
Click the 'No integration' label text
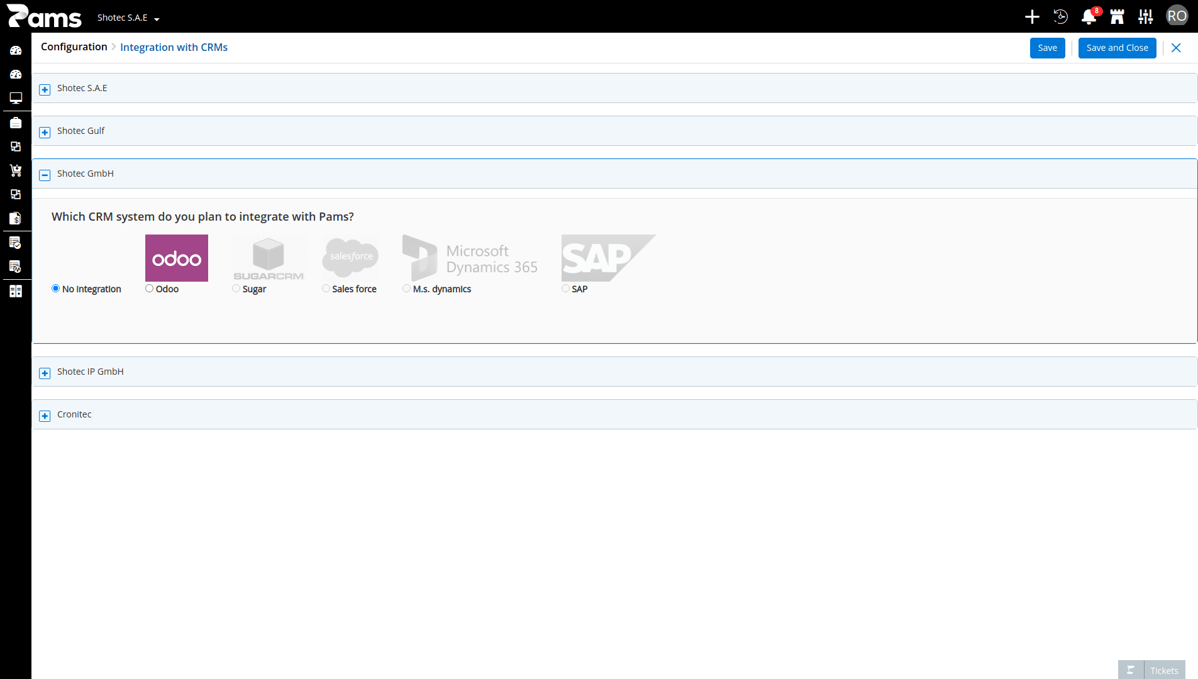92,289
